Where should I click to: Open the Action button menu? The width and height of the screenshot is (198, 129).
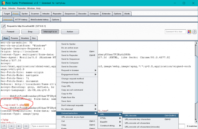point(70,32)
